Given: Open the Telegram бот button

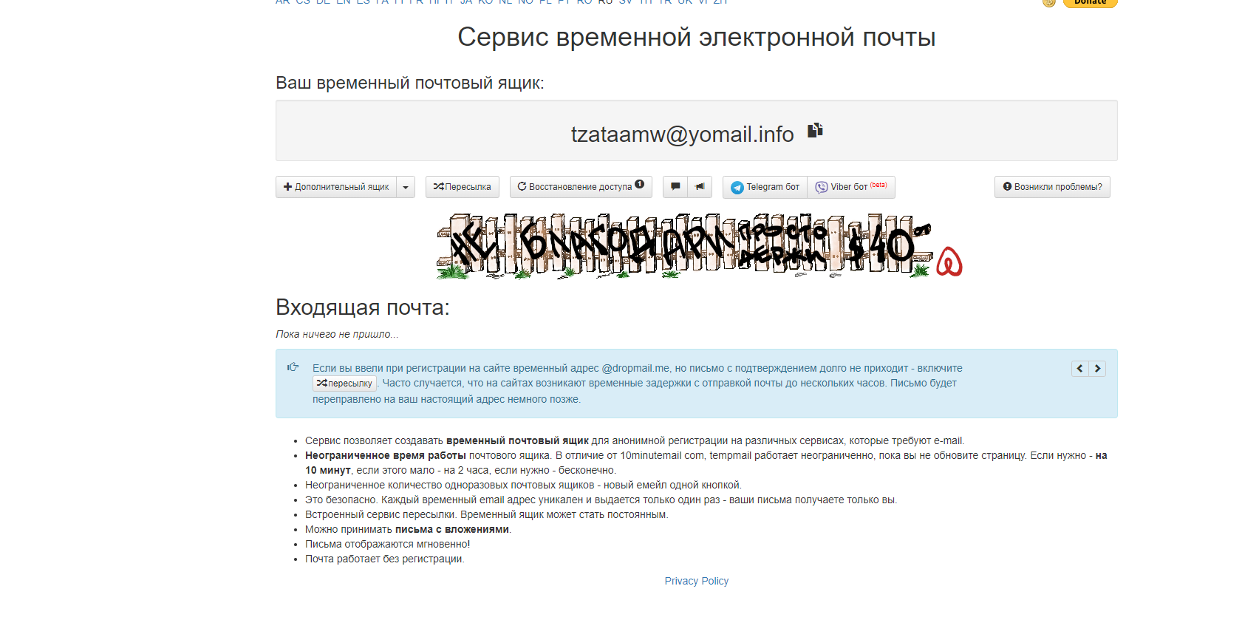Looking at the screenshot, I should tap(765, 187).
